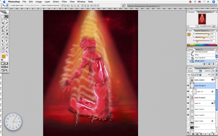Select the Merge Layers history state
Viewport: 218px width, 136px height.
pyautogui.click(x=201, y=61)
